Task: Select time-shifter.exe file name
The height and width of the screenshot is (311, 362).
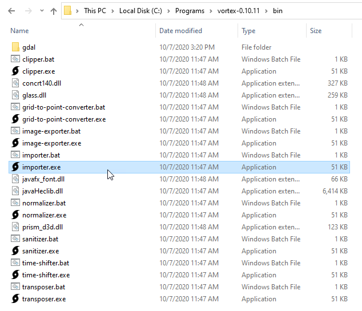Action: (46, 275)
